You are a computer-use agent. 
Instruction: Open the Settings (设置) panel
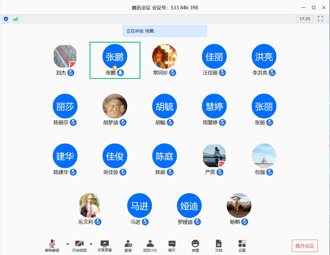pyautogui.click(x=242, y=246)
